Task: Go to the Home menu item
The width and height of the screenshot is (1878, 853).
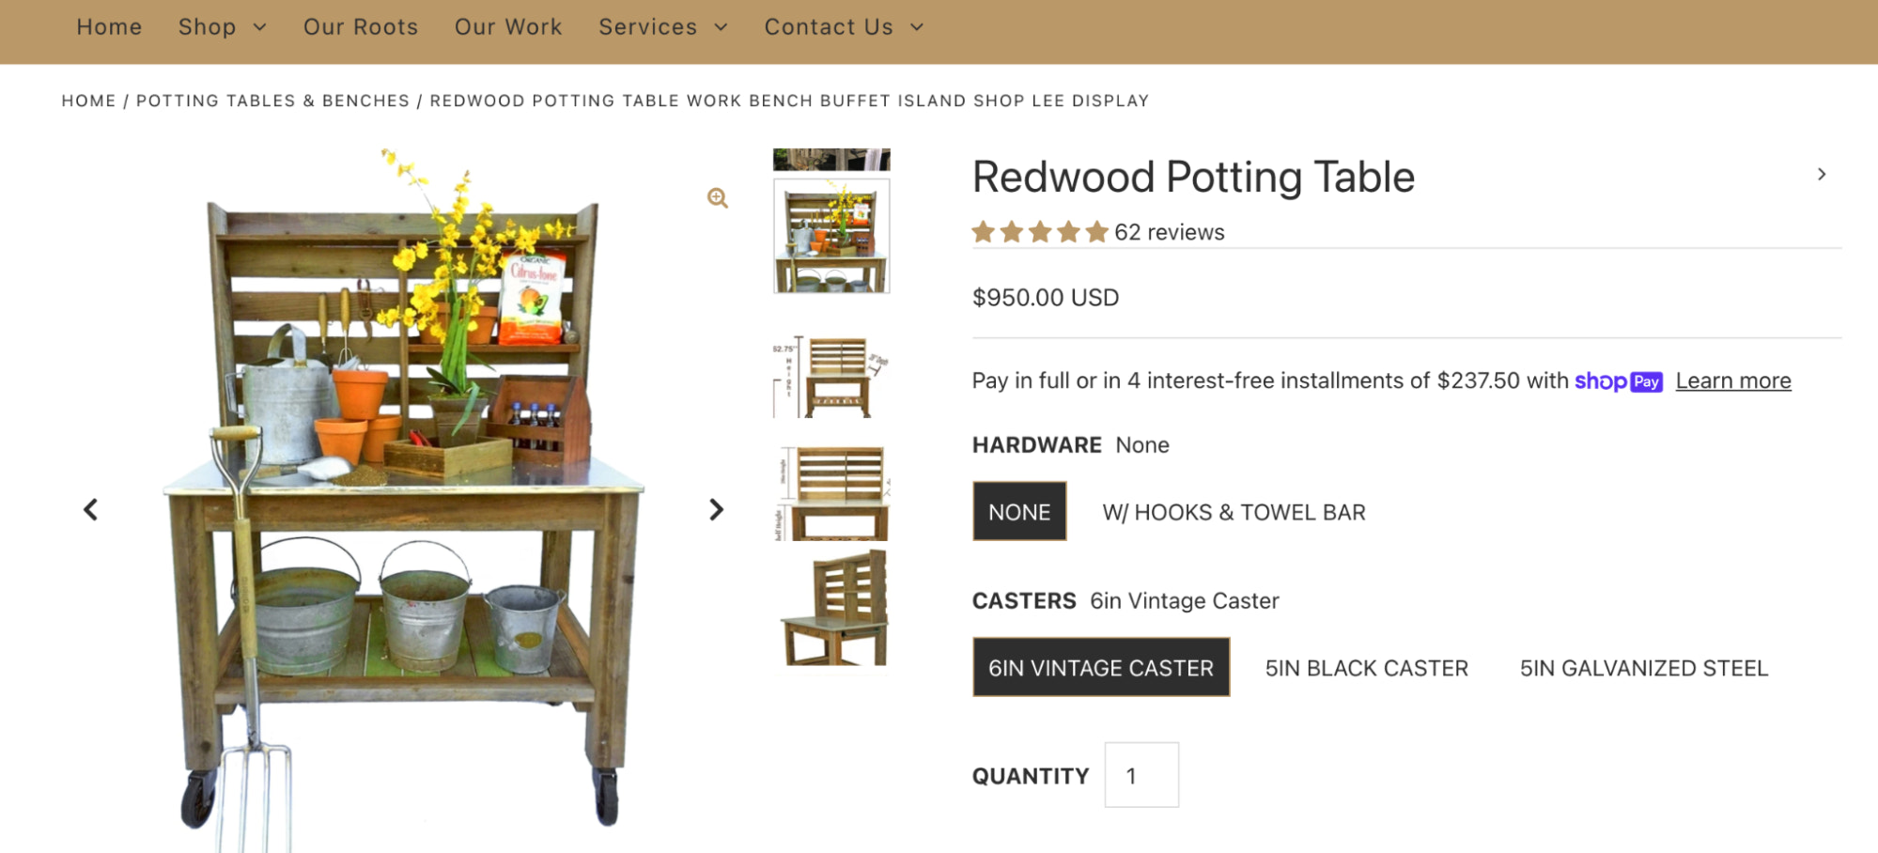Action: click(x=109, y=27)
